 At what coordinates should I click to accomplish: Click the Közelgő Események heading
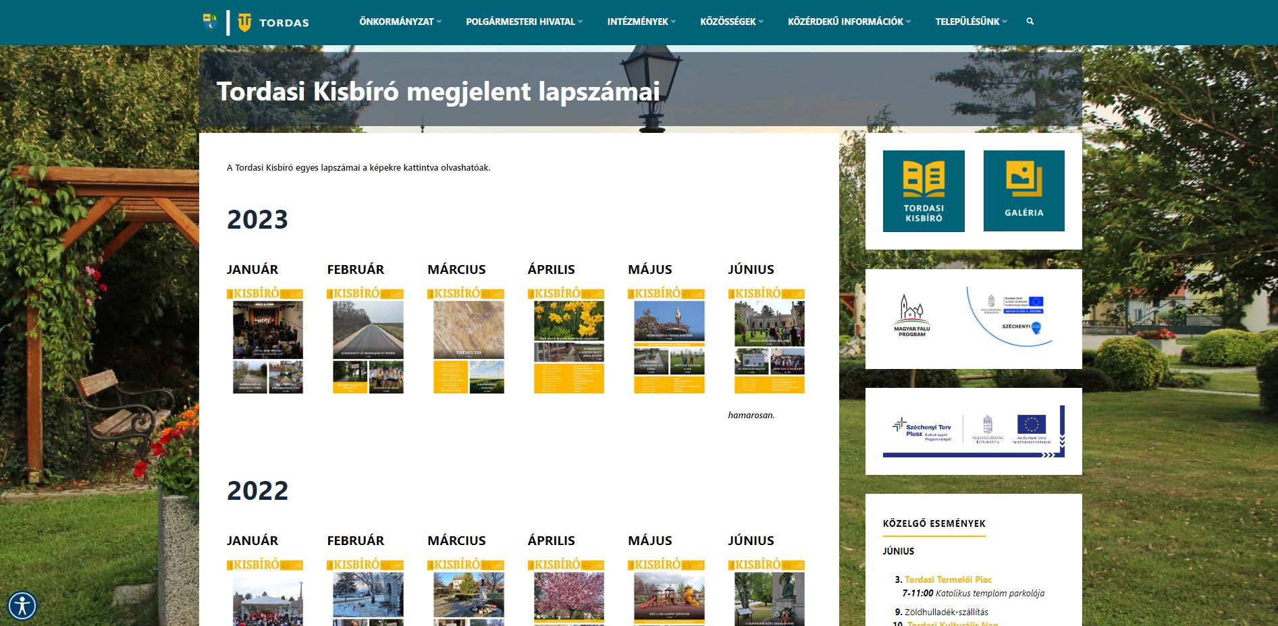point(934,523)
